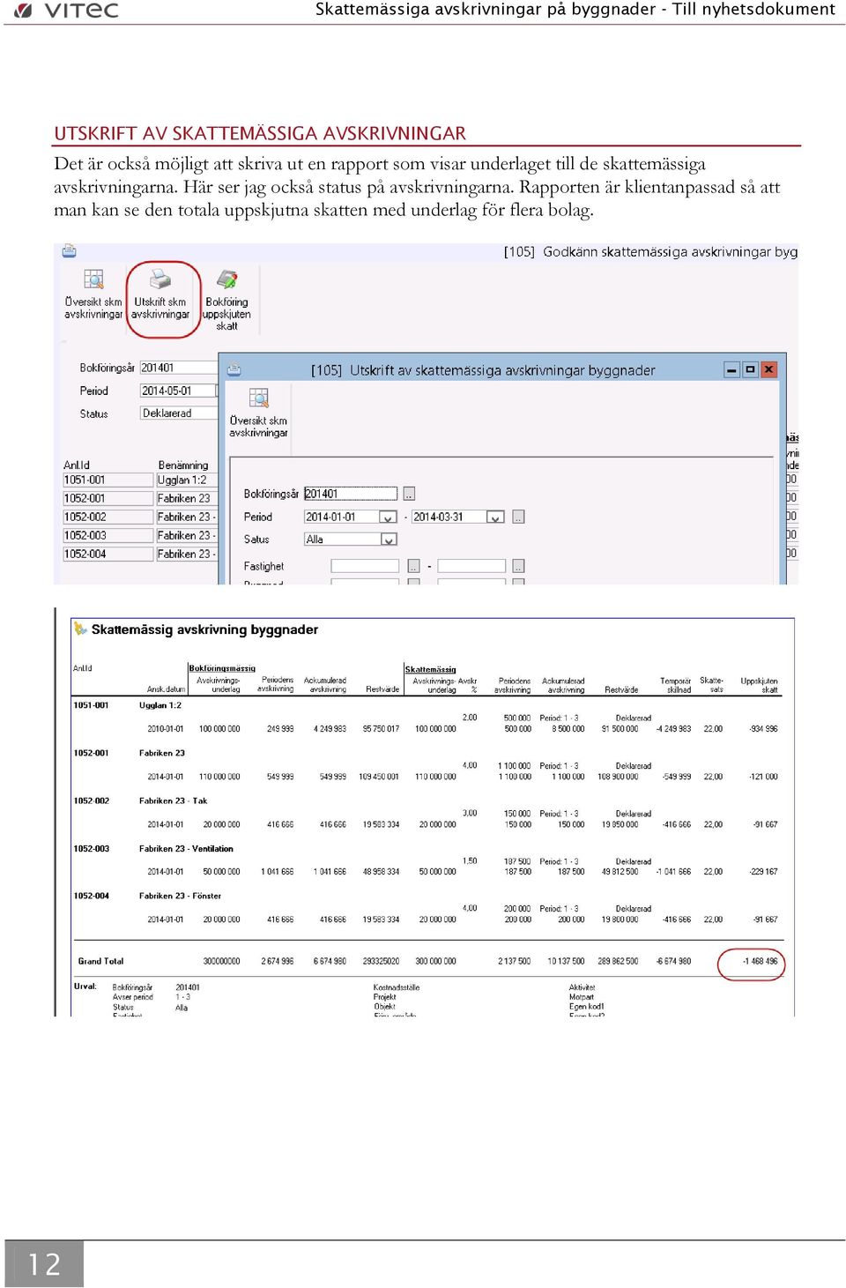
Task: Open the Period end date dropdown 2014-03-31
Action: pos(495,517)
